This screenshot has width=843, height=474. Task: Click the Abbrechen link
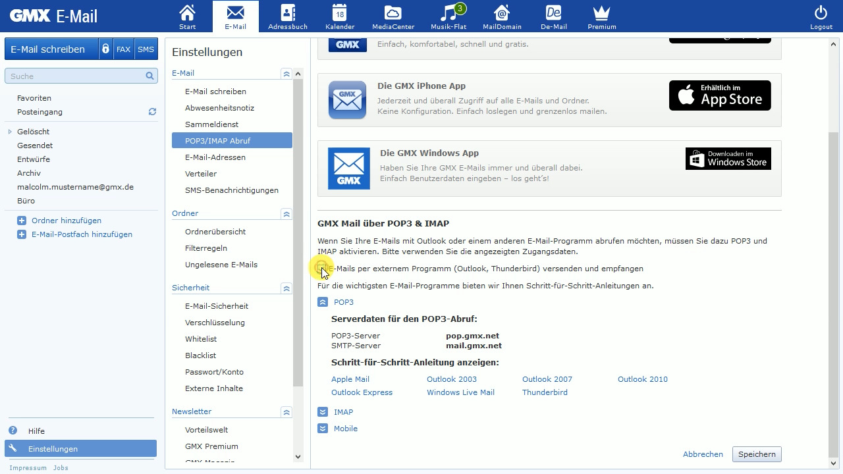point(703,454)
